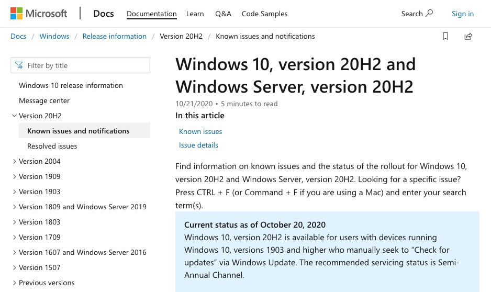Jump to the Issue details section link
491x292 pixels.
(198, 145)
